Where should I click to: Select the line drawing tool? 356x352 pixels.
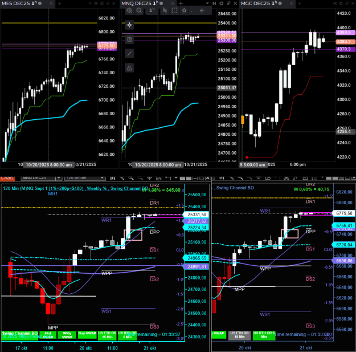tap(129, 54)
